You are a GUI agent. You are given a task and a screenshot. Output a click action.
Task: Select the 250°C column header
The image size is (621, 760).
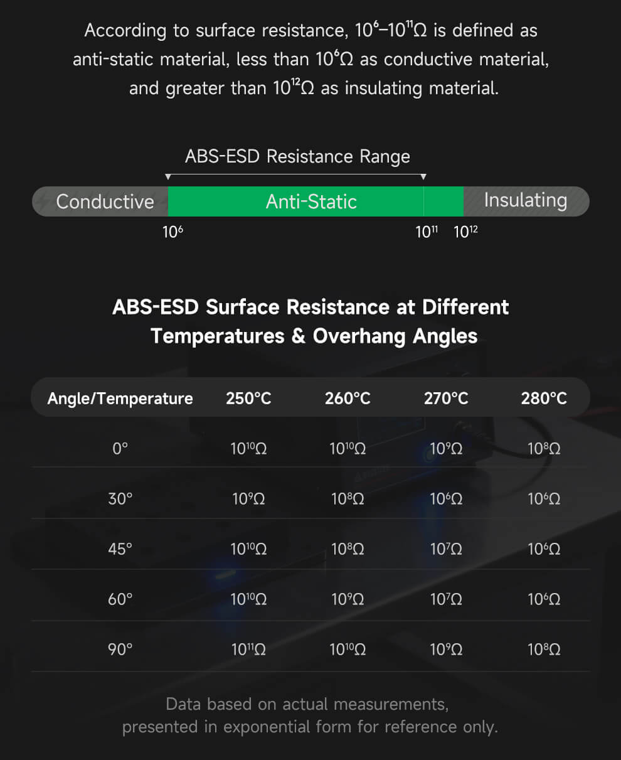tap(248, 399)
